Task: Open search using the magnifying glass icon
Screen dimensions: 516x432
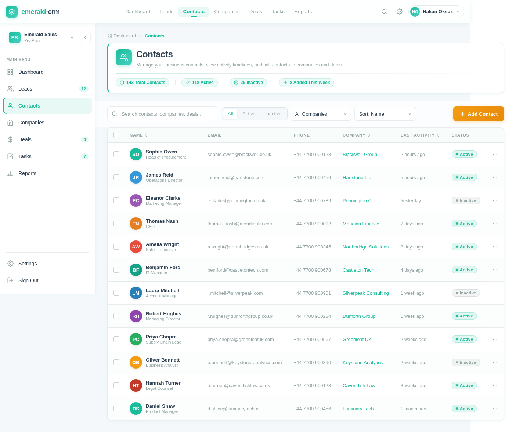Action: 384,11
